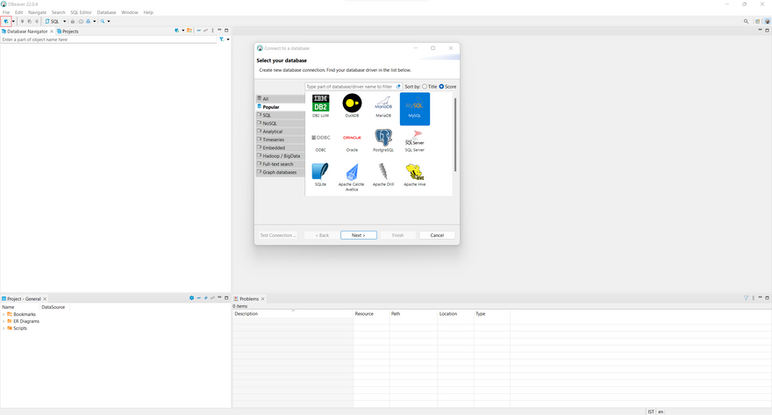Open the SQL editor dropdown arrow
Viewport: 772px width, 415px height.
[64, 21]
